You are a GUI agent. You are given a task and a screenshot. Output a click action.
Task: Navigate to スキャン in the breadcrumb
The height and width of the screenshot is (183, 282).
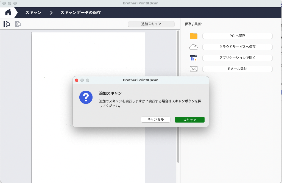pyautogui.click(x=33, y=13)
